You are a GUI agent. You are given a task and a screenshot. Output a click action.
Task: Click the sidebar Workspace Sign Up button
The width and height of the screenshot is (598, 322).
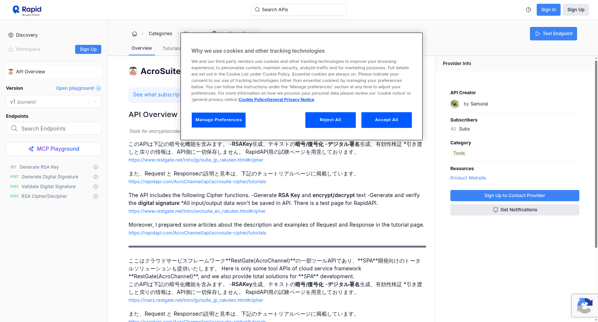coord(88,49)
